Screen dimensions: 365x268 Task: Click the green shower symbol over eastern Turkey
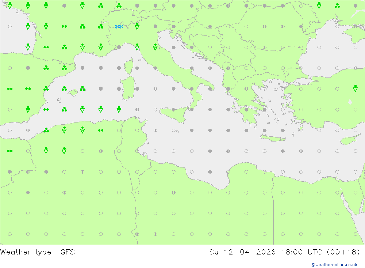(355, 88)
